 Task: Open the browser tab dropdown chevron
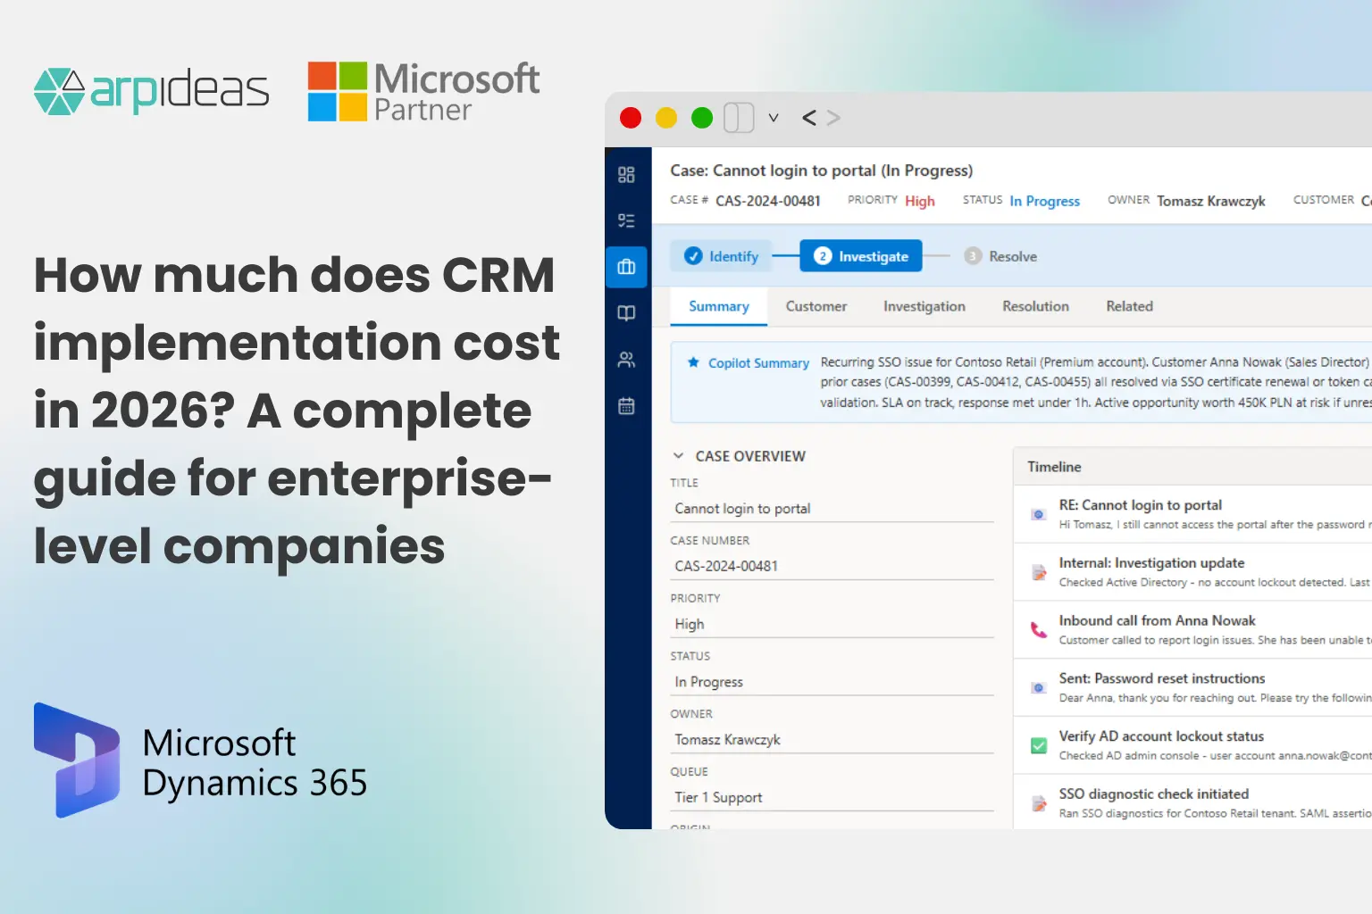774,117
